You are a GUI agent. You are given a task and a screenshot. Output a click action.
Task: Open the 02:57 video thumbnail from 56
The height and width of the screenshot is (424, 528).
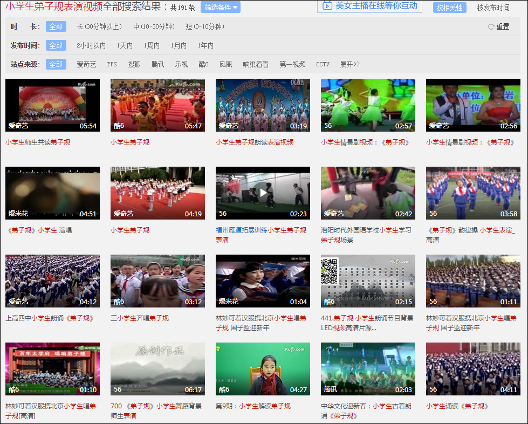(x=368, y=105)
